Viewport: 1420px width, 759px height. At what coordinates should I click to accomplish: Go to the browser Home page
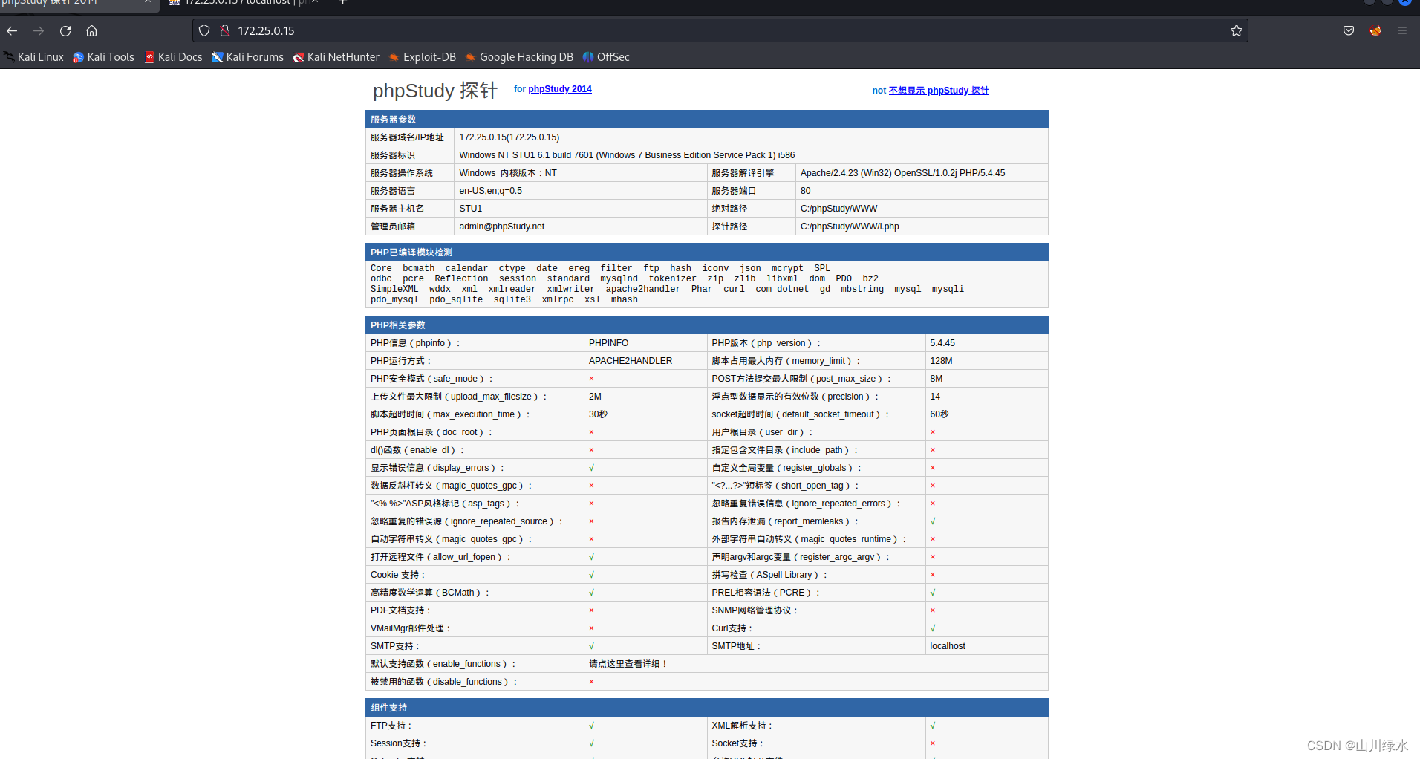pos(92,31)
